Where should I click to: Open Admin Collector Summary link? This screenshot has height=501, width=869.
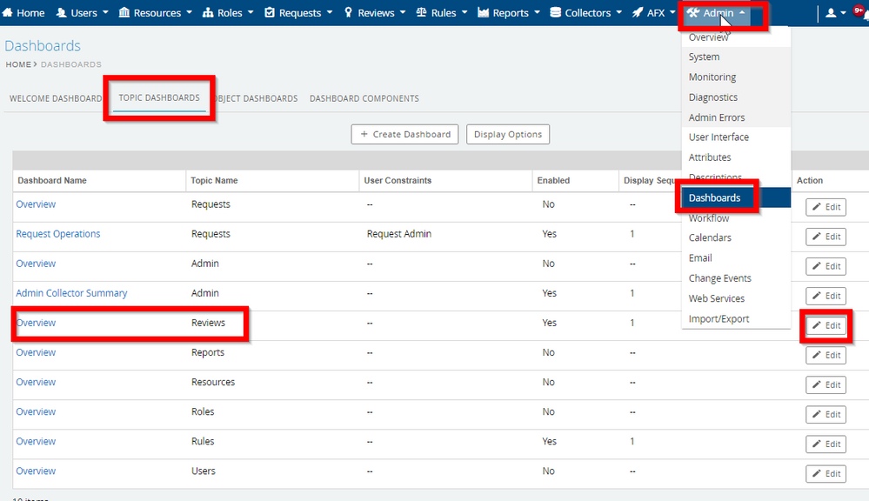click(x=71, y=293)
